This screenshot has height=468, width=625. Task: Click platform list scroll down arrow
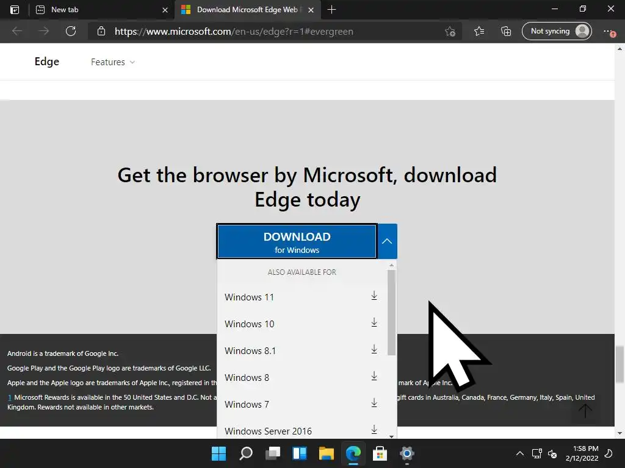[391, 436]
